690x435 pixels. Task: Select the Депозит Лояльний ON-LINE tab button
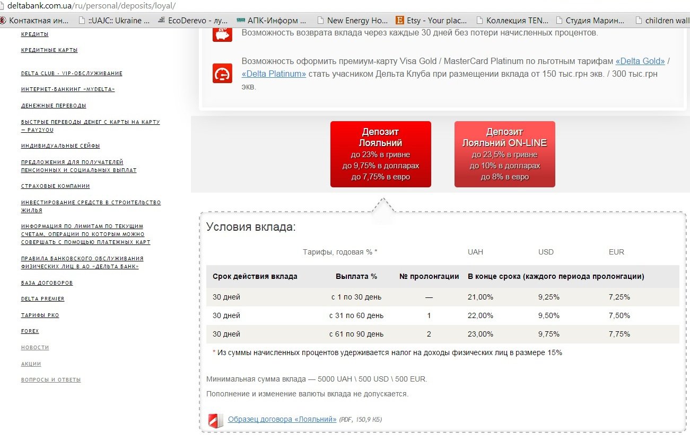pyautogui.click(x=505, y=154)
